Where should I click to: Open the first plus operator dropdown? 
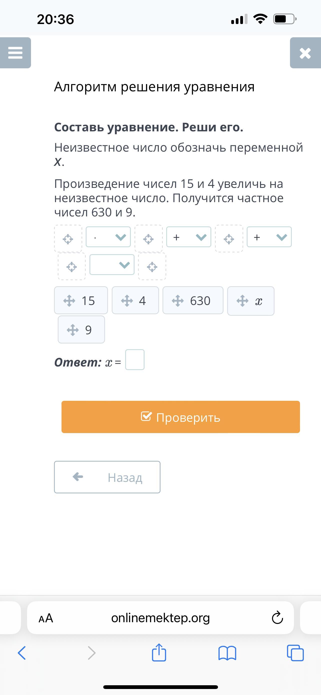point(189,237)
